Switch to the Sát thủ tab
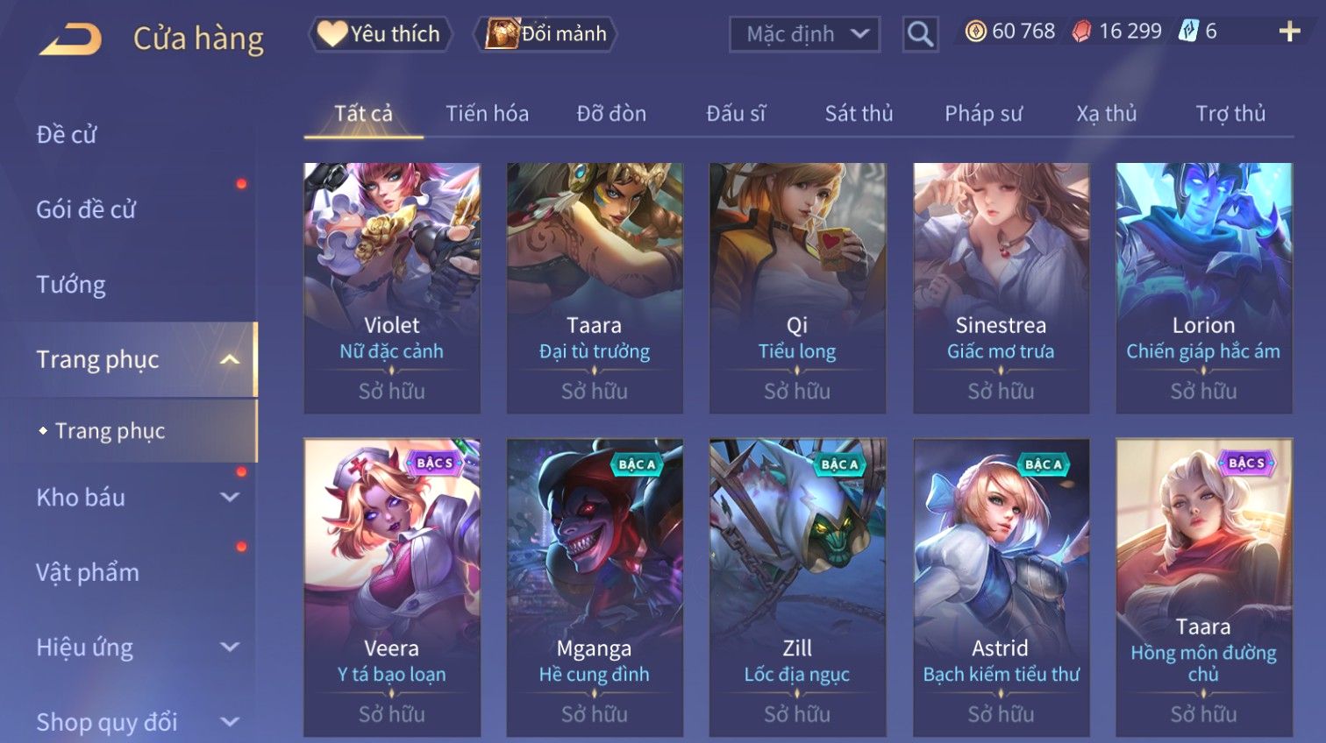Image resolution: width=1326 pixels, height=743 pixels. (859, 113)
